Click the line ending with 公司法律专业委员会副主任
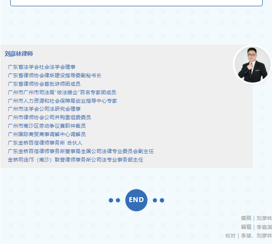Image resolution: width=272 pixels, height=244 pixels. pos(81,151)
